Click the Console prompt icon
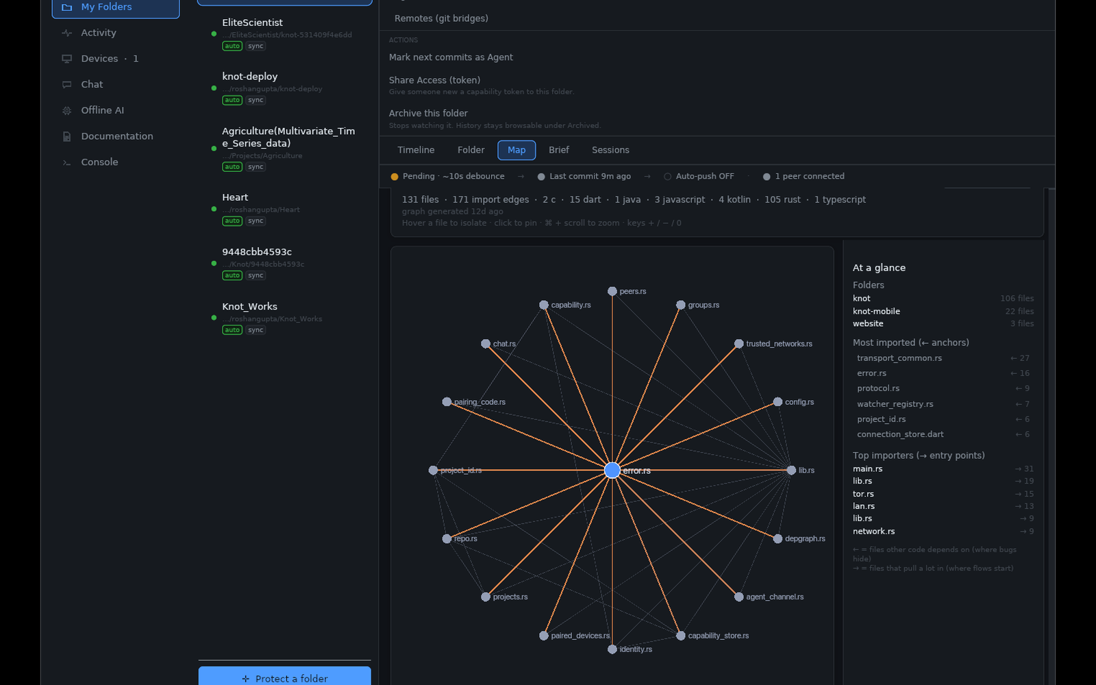 [x=66, y=162]
